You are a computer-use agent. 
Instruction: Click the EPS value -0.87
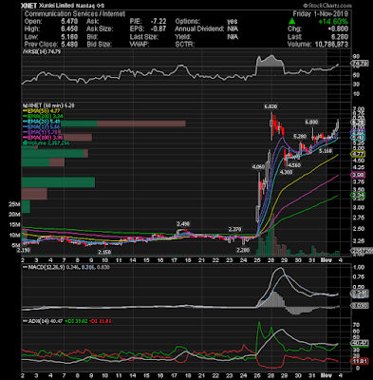[x=159, y=28]
